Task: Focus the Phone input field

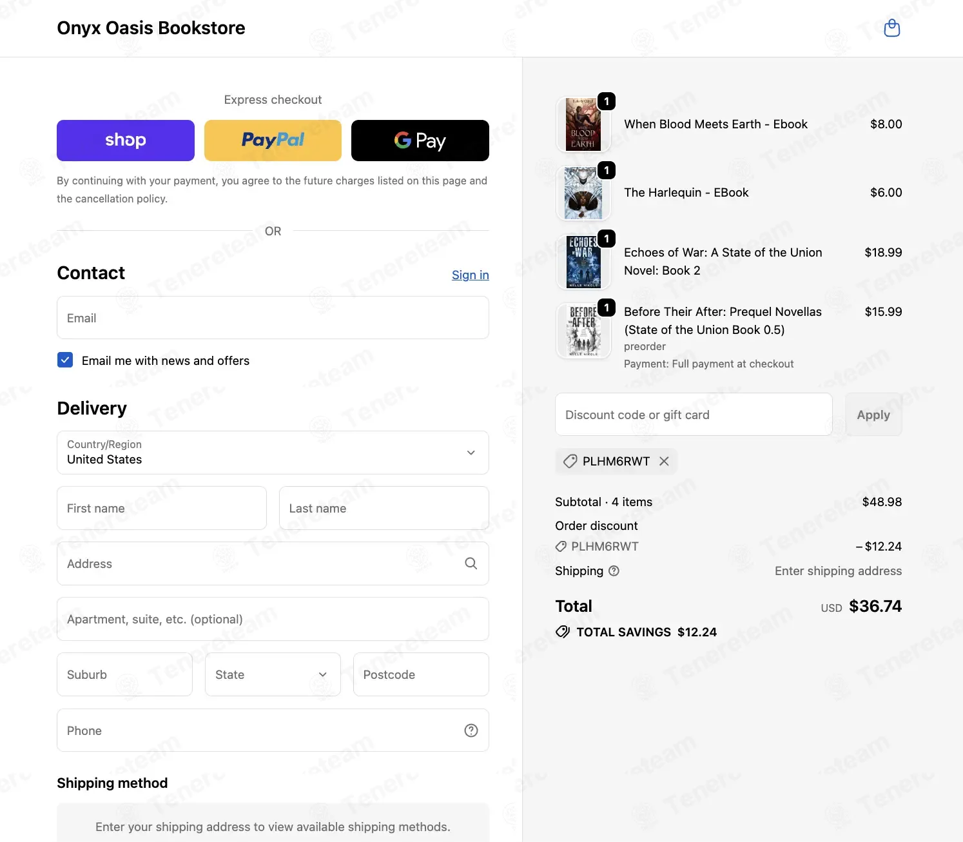Action: coord(273,730)
